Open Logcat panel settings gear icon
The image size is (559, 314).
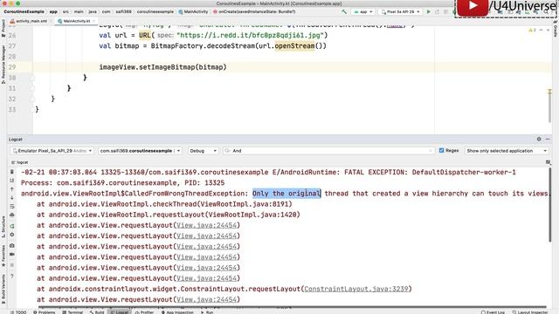(539, 140)
